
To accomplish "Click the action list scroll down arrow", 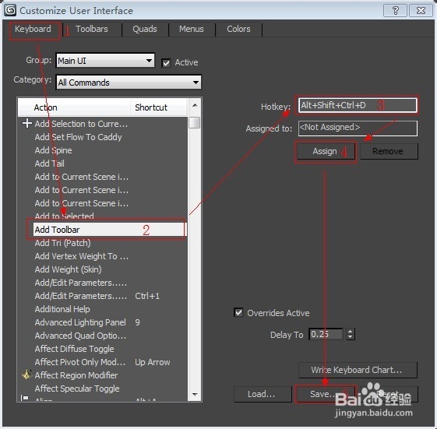I will [x=195, y=394].
